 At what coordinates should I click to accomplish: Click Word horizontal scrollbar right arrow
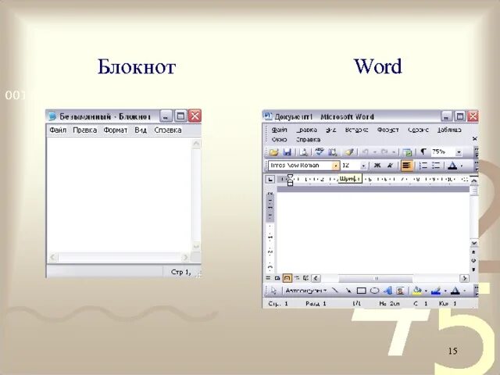click(x=465, y=278)
